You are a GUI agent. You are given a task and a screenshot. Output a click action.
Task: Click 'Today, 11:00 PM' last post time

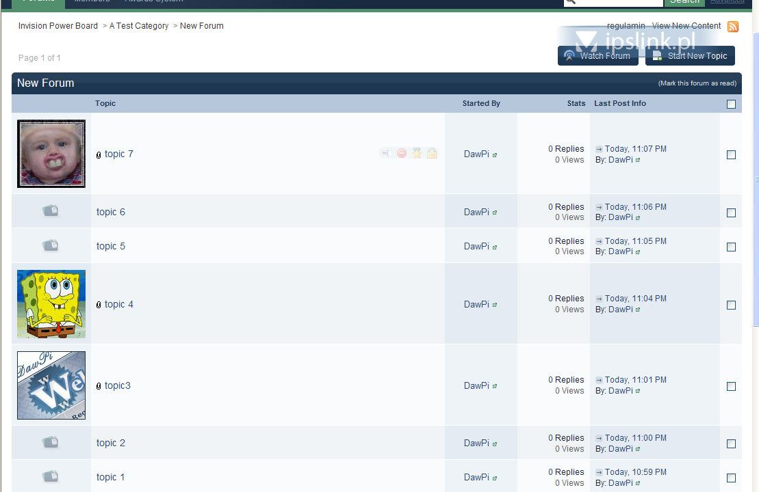[636, 438]
